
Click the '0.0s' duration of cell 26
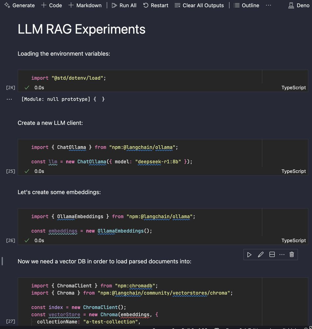pos(39,240)
